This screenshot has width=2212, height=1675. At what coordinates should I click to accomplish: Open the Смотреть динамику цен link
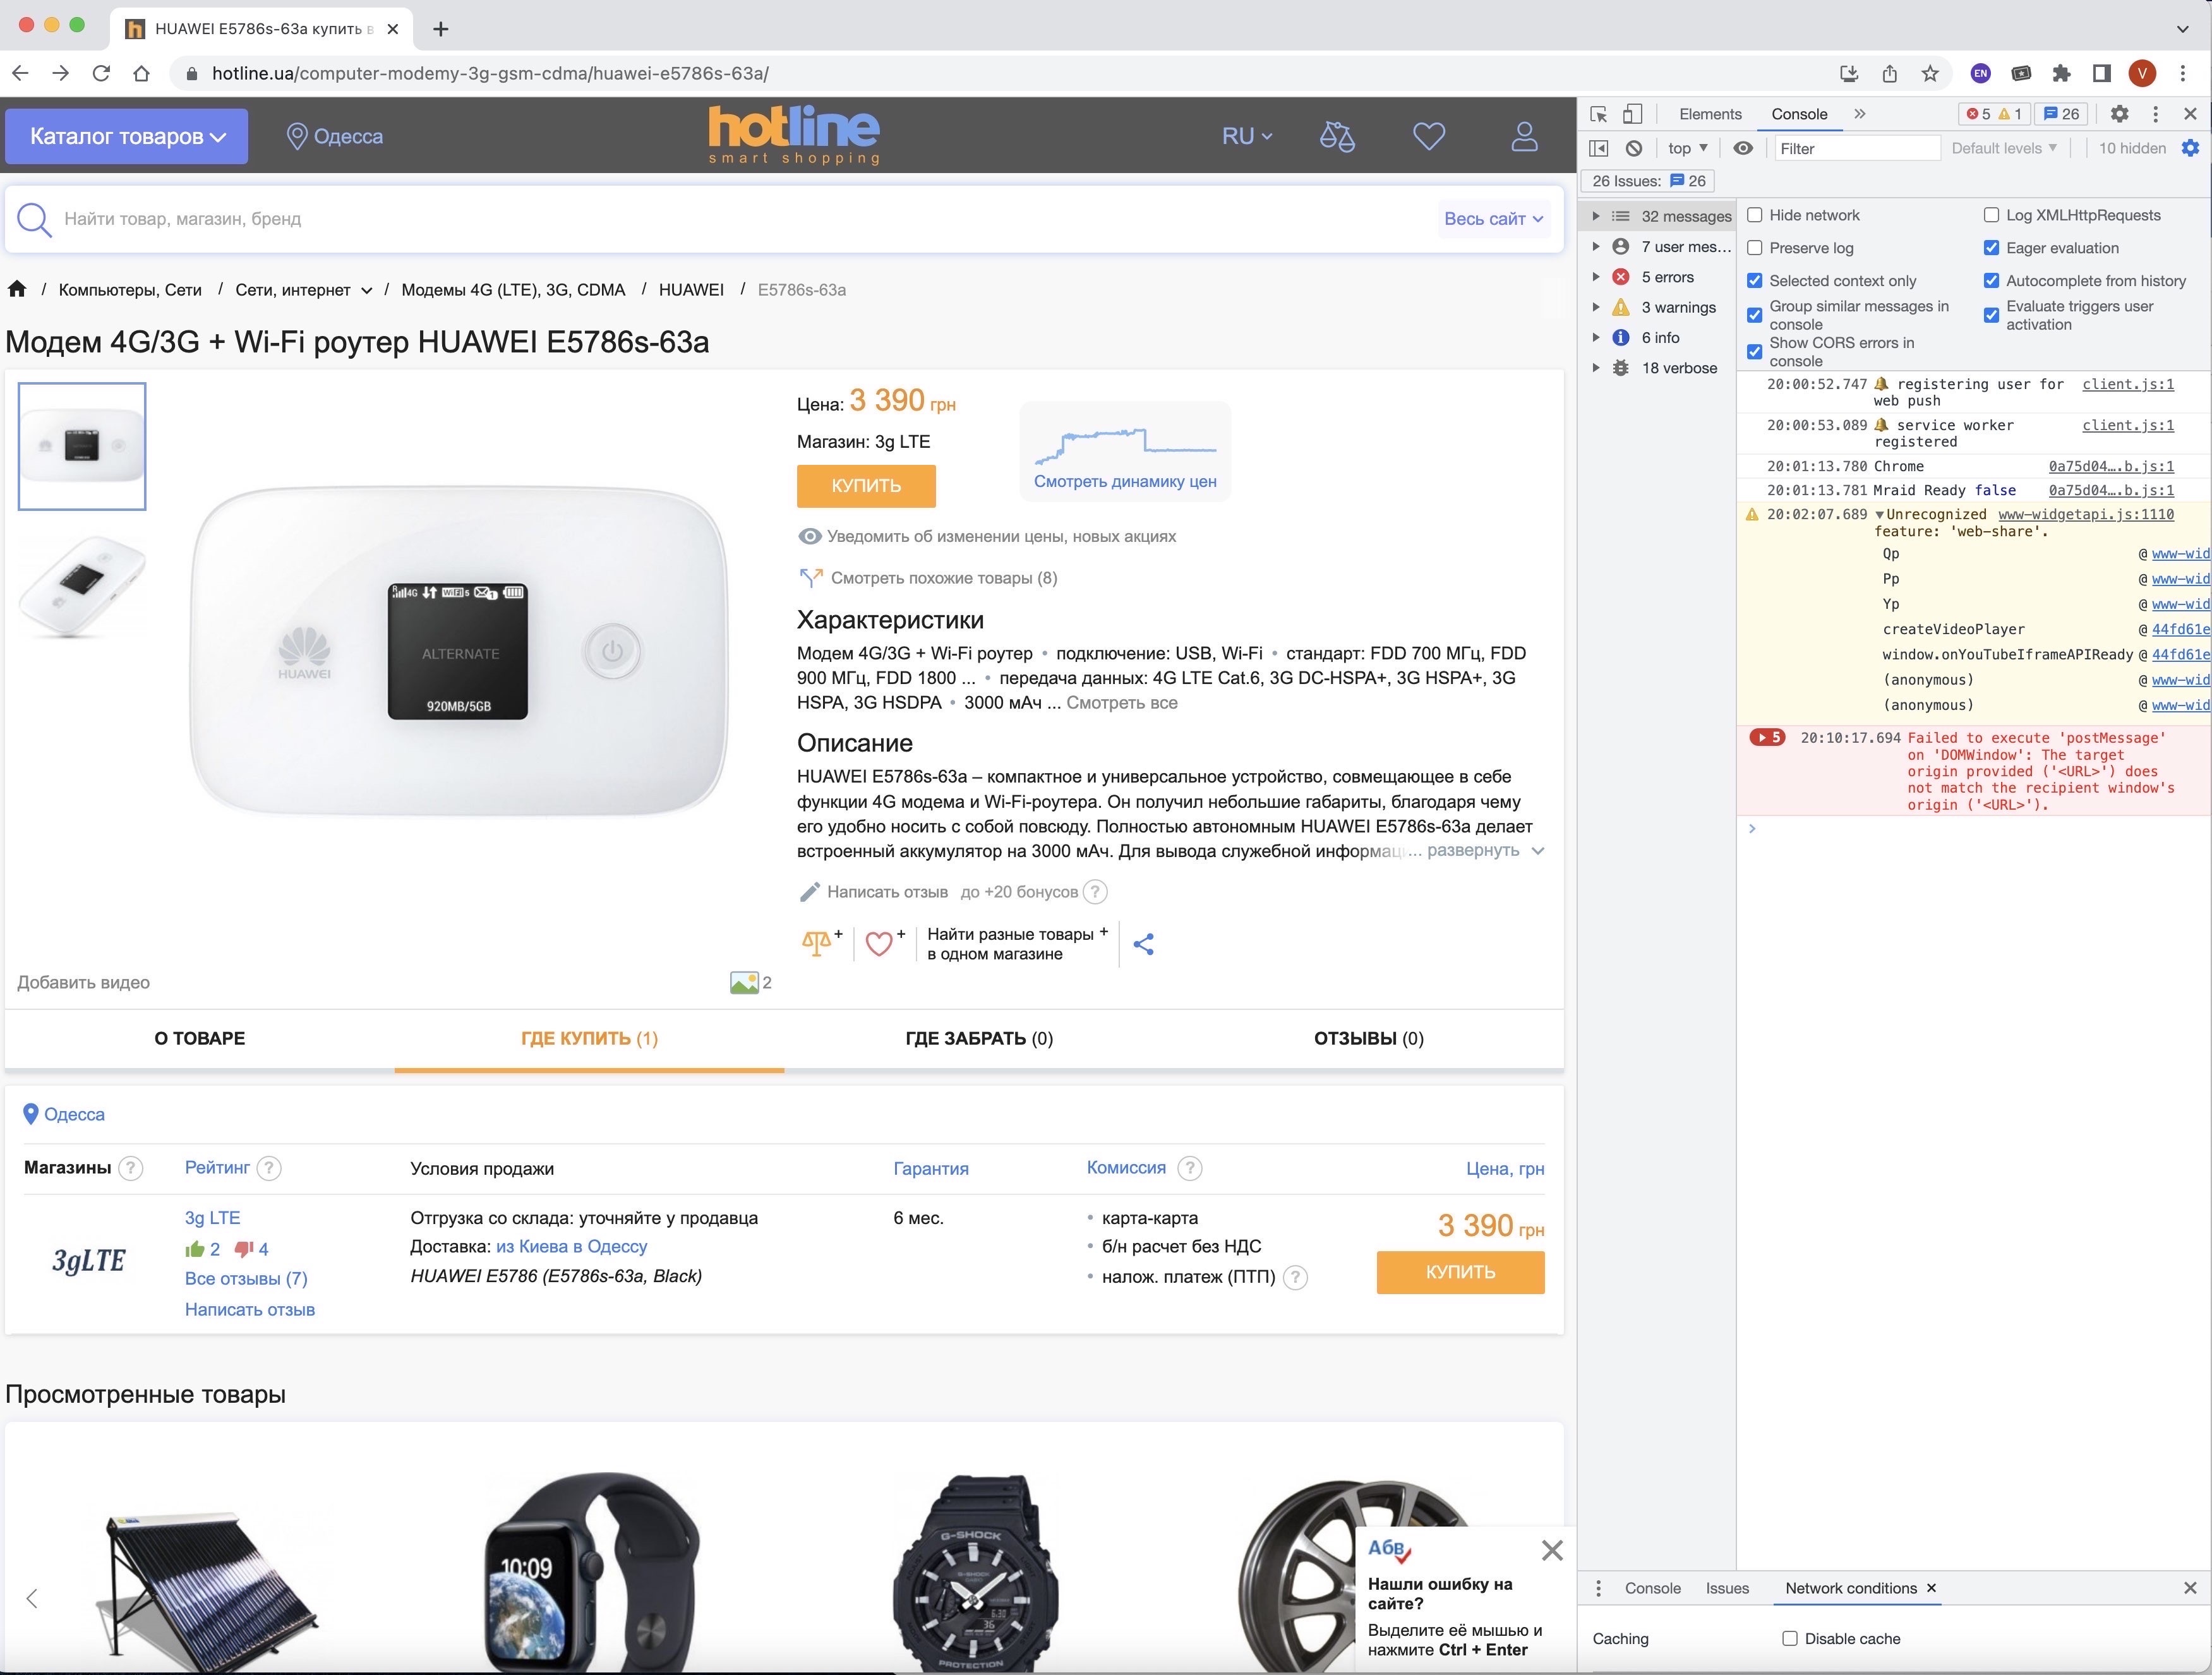1124,481
